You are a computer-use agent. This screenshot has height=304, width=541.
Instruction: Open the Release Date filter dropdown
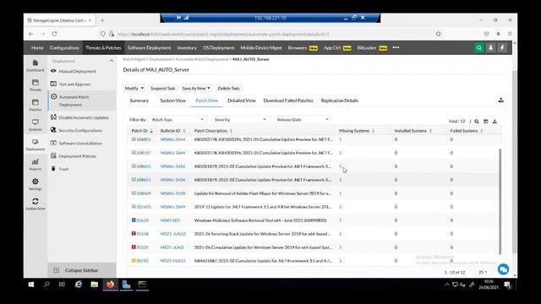[x=303, y=120]
